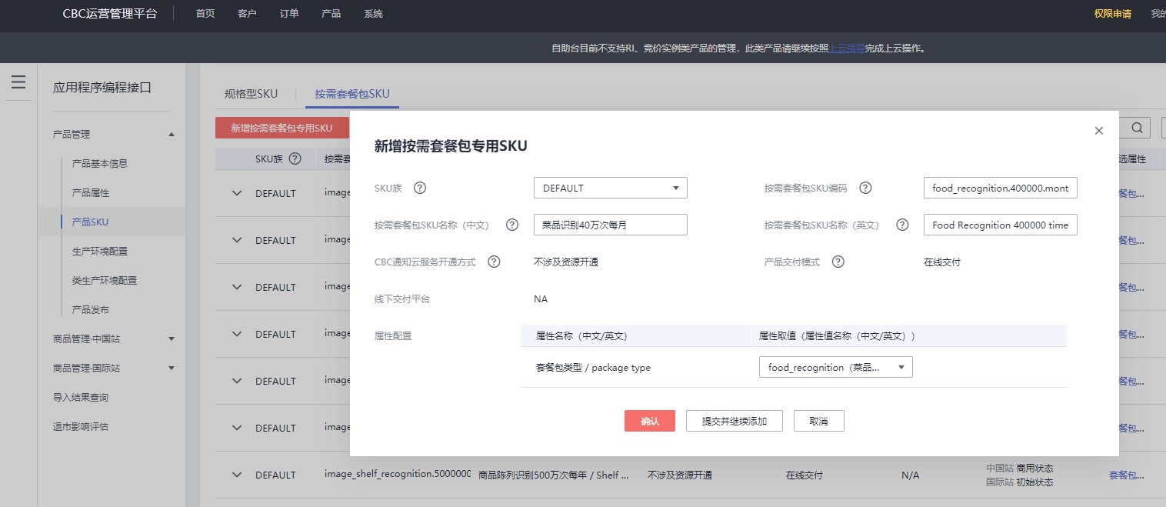
Task: Open the 首页 top navigation item
Action: click(205, 14)
